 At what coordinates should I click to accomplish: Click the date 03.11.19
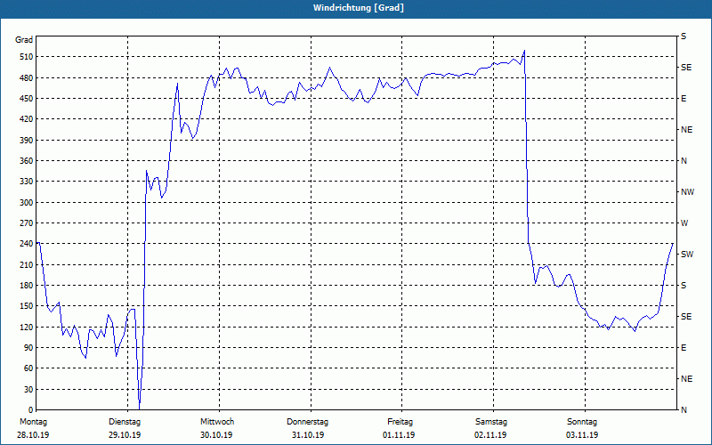[x=582, y=435]
